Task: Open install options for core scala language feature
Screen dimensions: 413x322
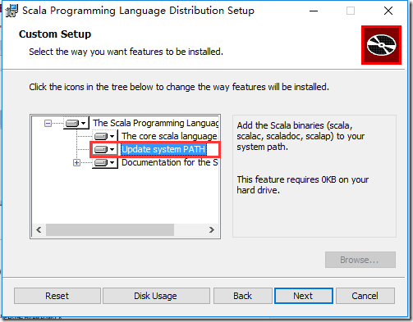Action: point(104,136)
